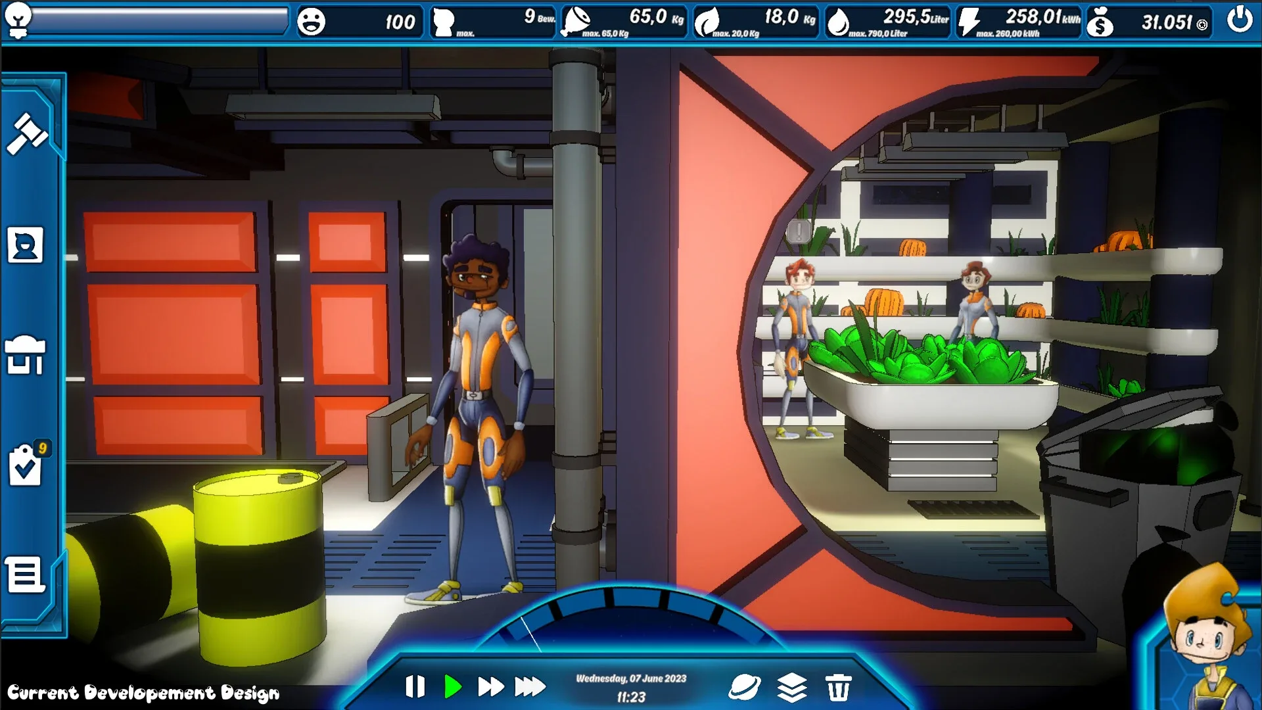Open the crew members panel icon

pyautogui.click(x=25, y=245)
